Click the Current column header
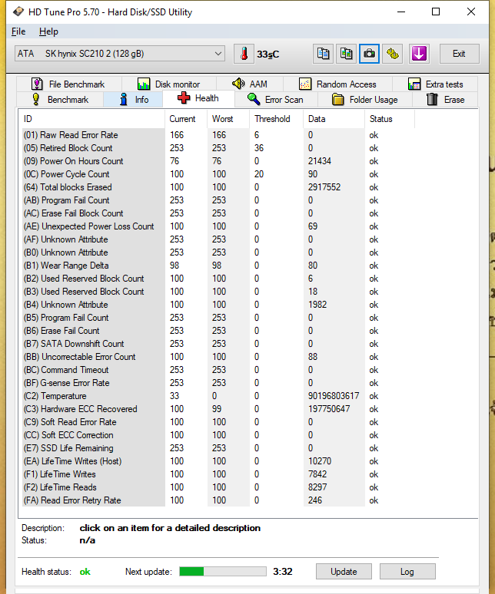 tap(186, 119)
